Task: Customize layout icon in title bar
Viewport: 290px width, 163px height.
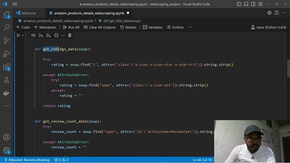Action: pos(260,4)
